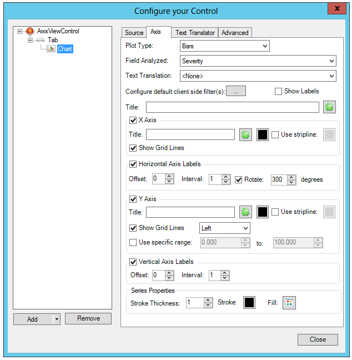Viewport: 352px width, 360px height.
Task: Click the Remove button
Action: point(88,319)
